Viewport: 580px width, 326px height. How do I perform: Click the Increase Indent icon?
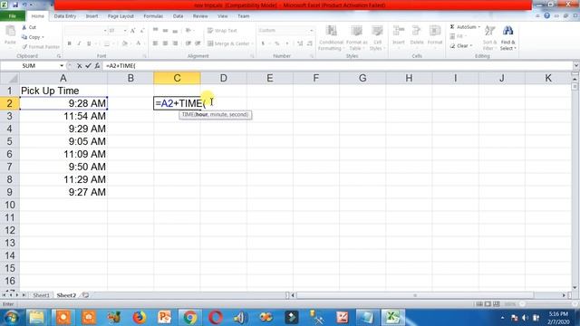pos(198,43)
